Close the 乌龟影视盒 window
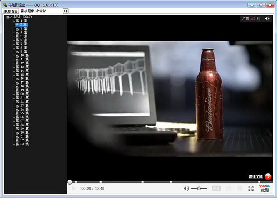Viewport: 277px width, 198px height. tap(270, 5)
